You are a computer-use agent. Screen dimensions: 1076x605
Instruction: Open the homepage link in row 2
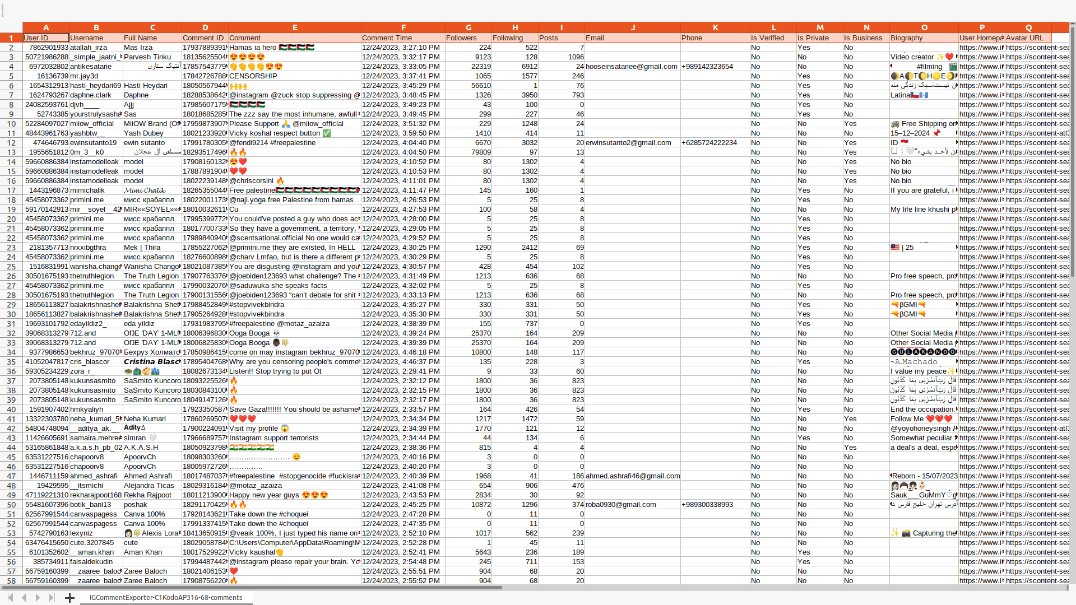point(981,48)
